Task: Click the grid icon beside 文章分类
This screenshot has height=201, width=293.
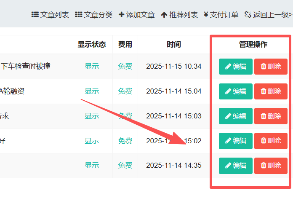Action: pos(79,15)
